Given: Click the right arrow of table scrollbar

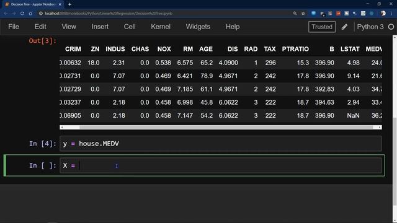Looking at the screenshot, I should click(380, 128).
